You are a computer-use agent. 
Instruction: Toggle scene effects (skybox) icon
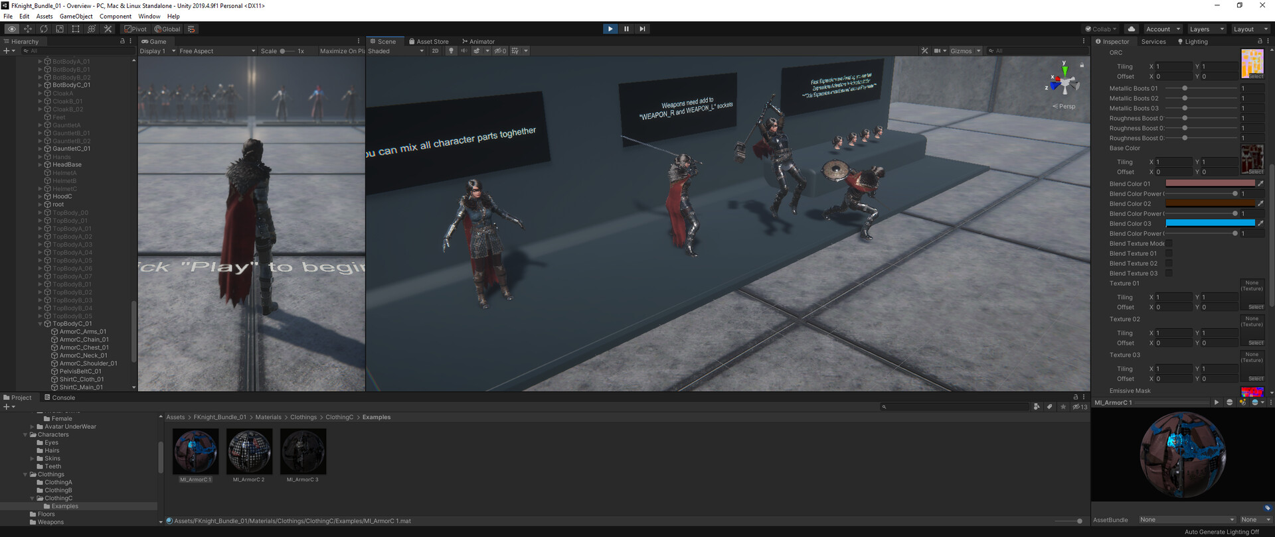tap(476, 51)
